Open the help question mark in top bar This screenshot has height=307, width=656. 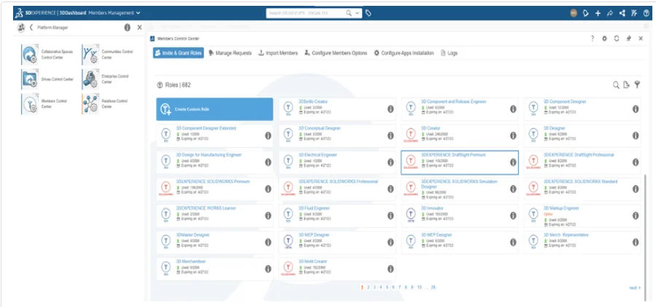[647, 13]
